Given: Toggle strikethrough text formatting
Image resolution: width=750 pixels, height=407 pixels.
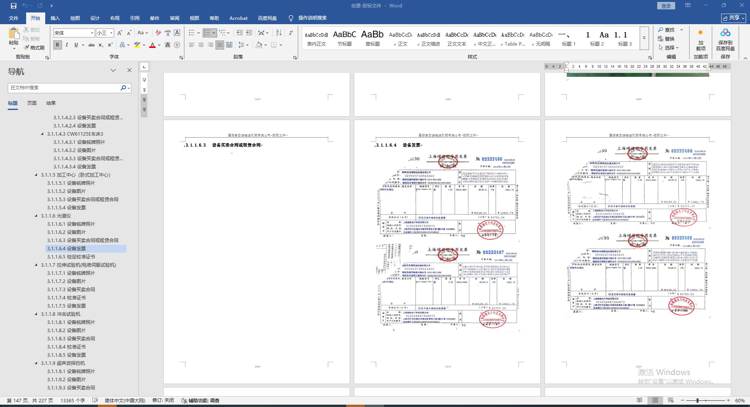Looking at the screenshot, I should click(92, 45).
